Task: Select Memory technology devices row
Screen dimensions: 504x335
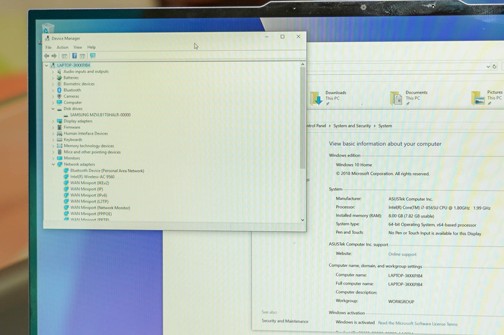Action: tap(89, 146)
